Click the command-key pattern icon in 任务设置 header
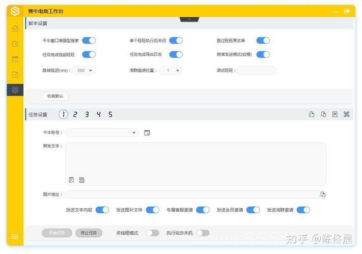Screen dimensions: 362x254 (x=346, y=114)
